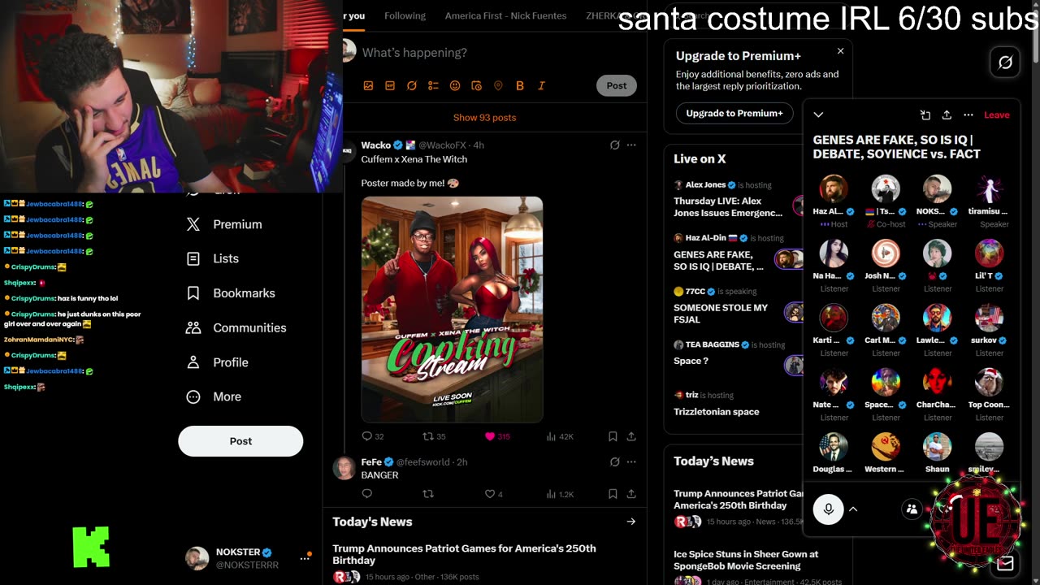The height and width of the screenshot is (585, 1040).
Task: Open Communities in the sidebar
Action: (x=236, y=327)
